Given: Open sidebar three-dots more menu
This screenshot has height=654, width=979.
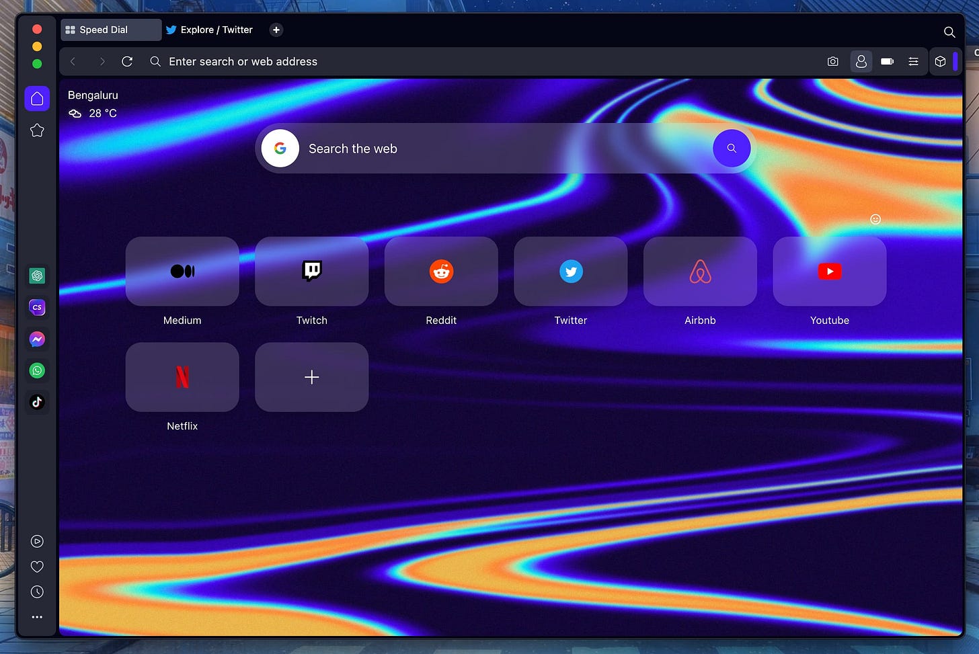Looking at the screenshot, I should (37, 617).
